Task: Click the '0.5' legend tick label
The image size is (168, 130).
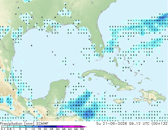Action: (9, 129)
